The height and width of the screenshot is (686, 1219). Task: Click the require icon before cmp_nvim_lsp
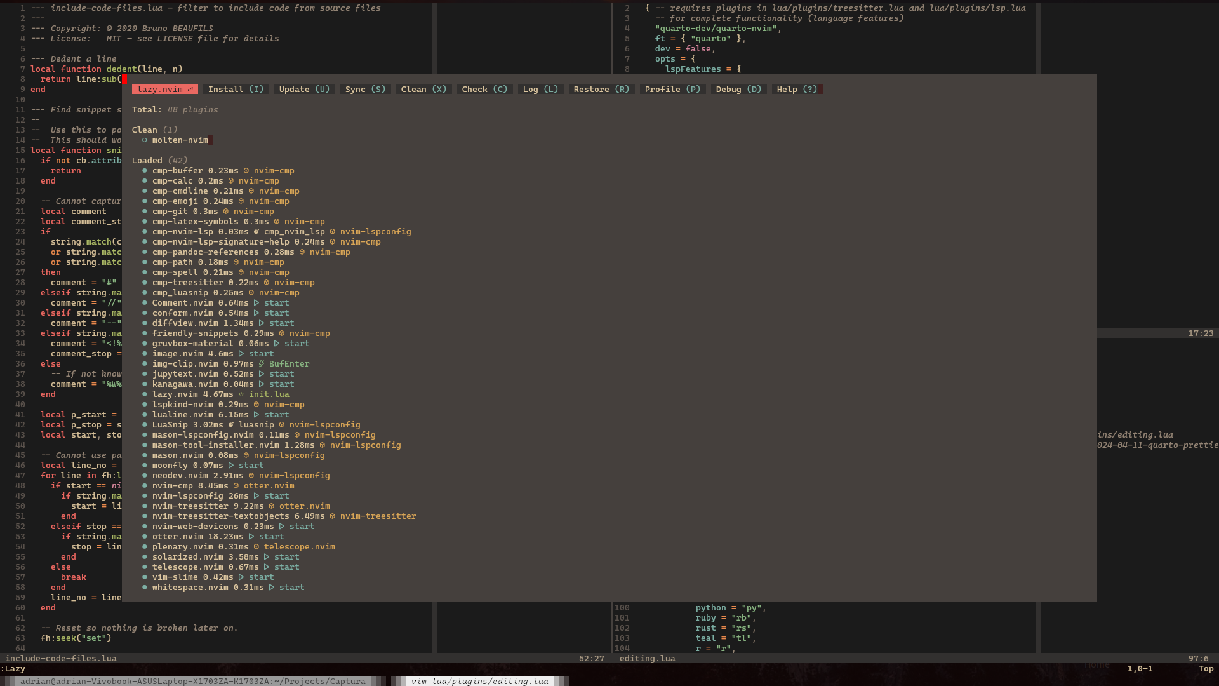click(x=256, y=232)
